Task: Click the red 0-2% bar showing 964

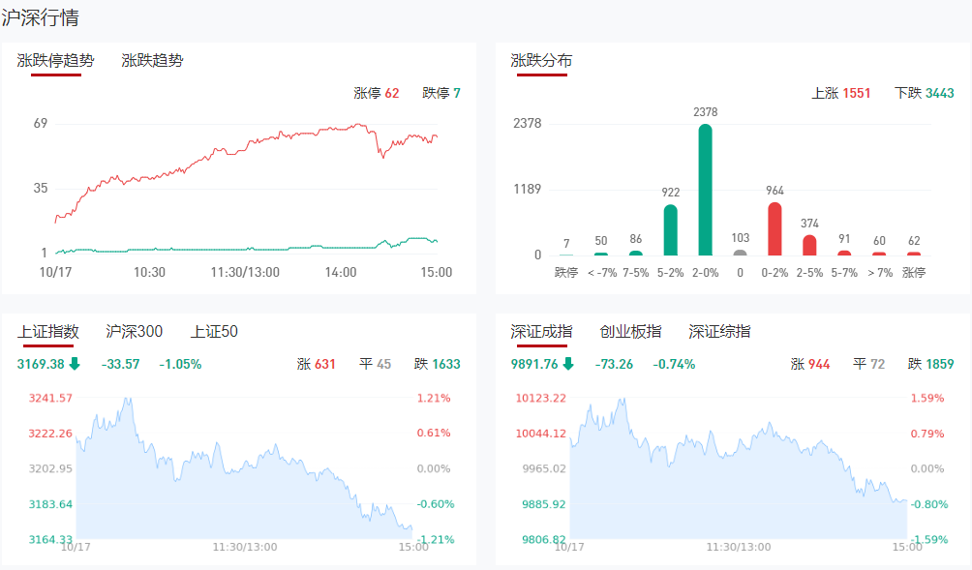Action: click(x=775, y=228)
